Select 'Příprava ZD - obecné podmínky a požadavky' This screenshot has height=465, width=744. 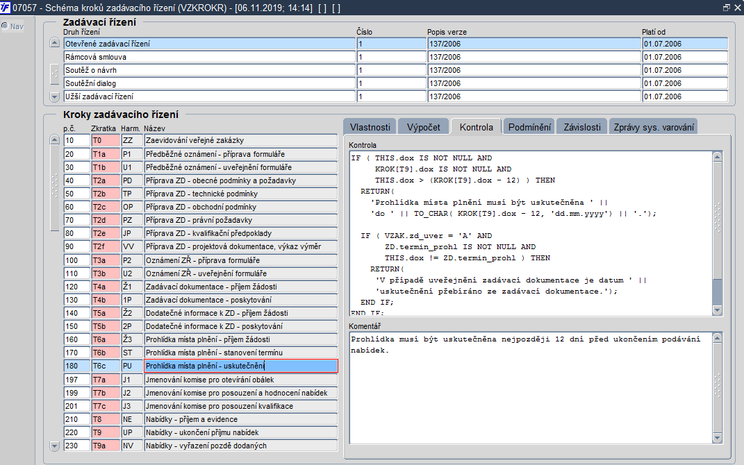[x=241, y=180]
